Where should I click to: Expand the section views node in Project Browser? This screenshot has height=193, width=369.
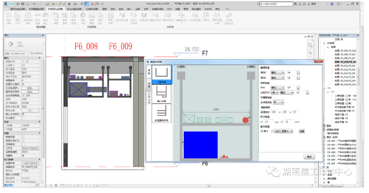328,47
